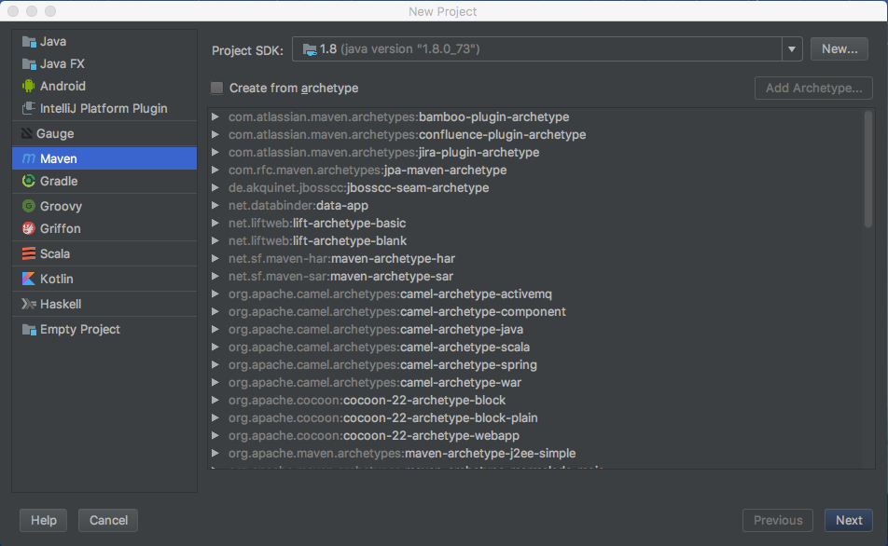Screen dimensions: 888x546
Task: Click the archetype list vertical scrollbar
Action: pos(868,170)
